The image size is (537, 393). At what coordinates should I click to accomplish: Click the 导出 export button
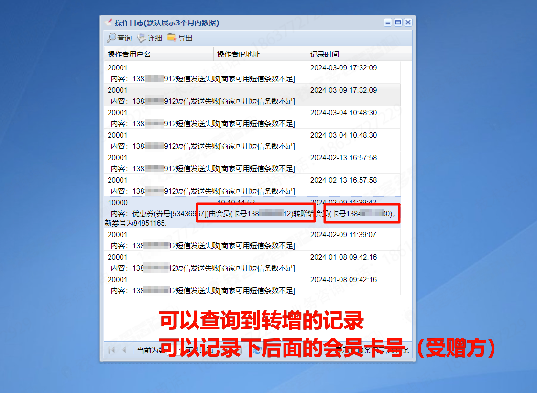pos(180,38)
